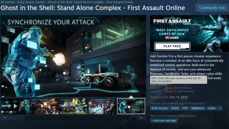Select the FPS tag
229x129 pixels.
(185, 108)
